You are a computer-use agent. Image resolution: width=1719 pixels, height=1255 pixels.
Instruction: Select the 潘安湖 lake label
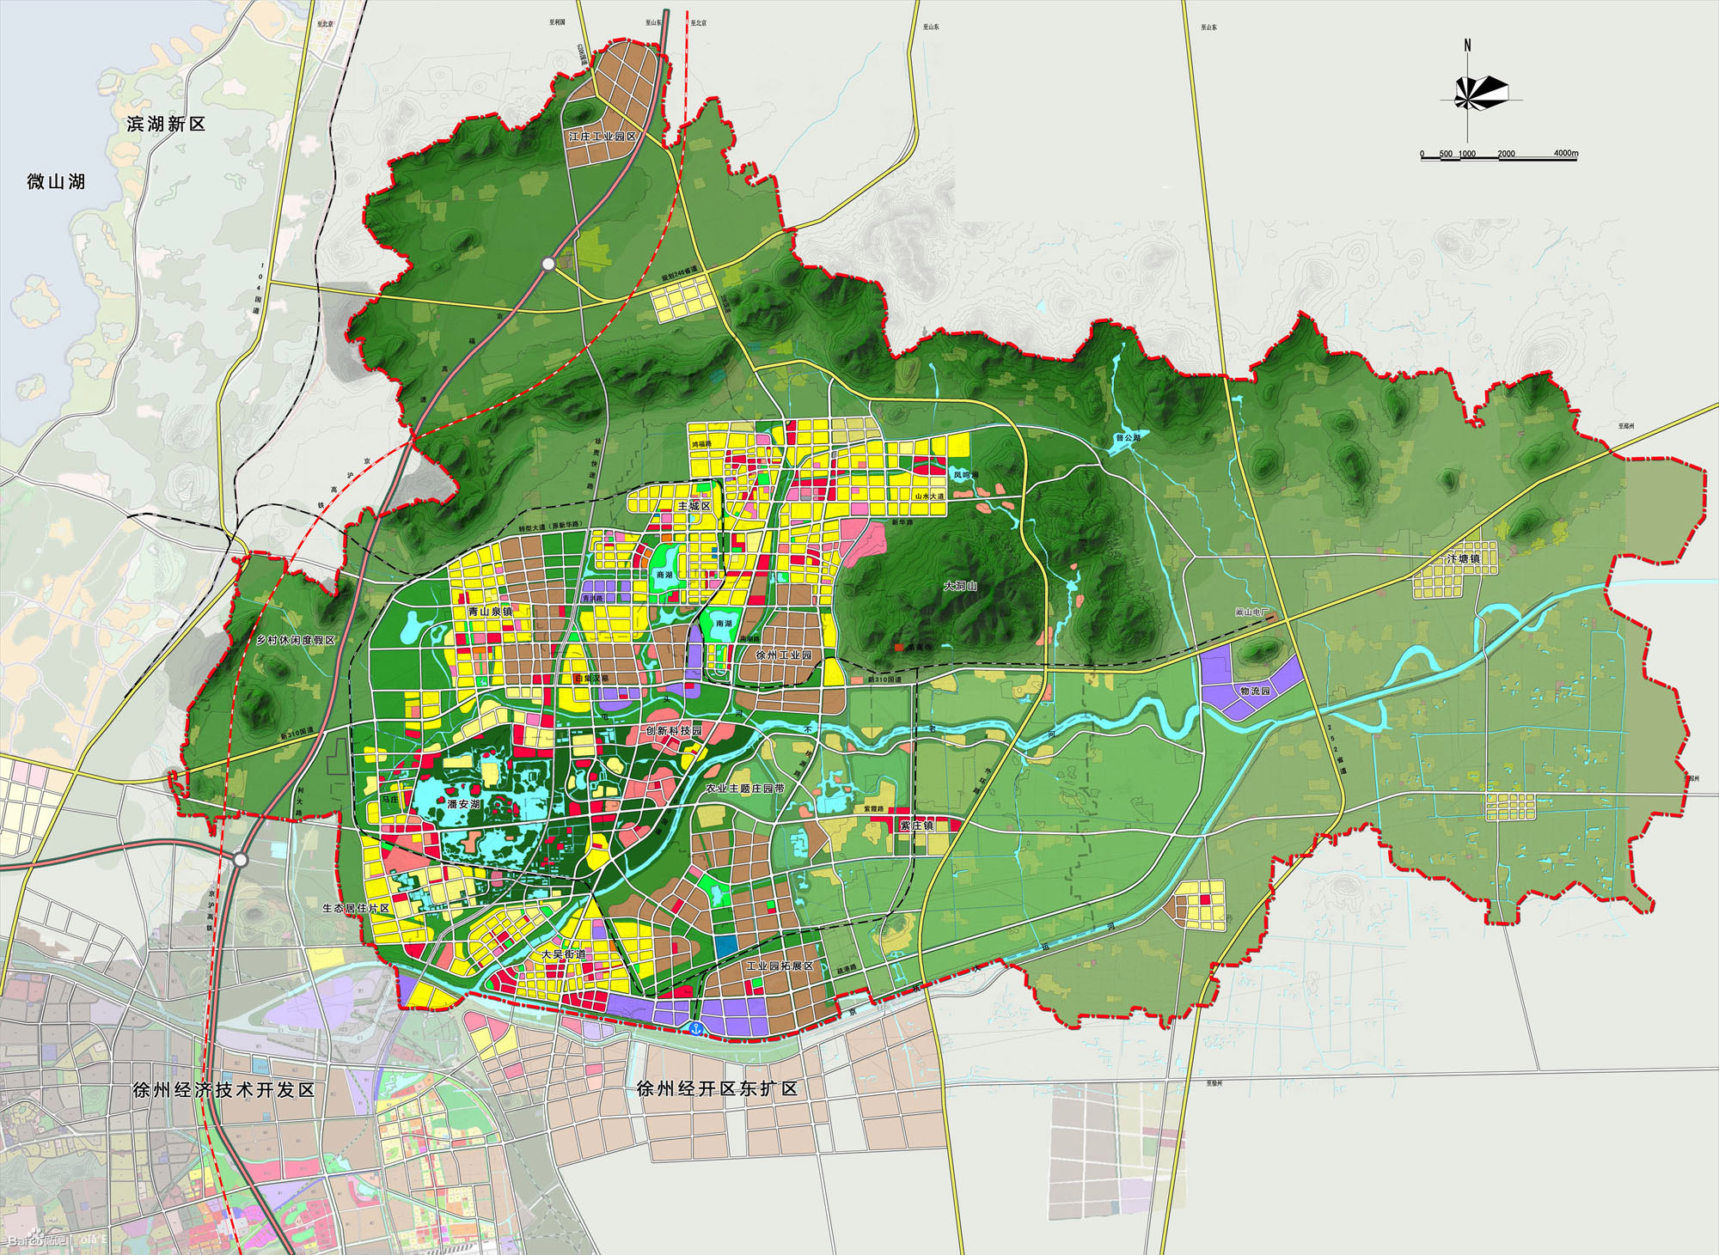click(463, 804)
